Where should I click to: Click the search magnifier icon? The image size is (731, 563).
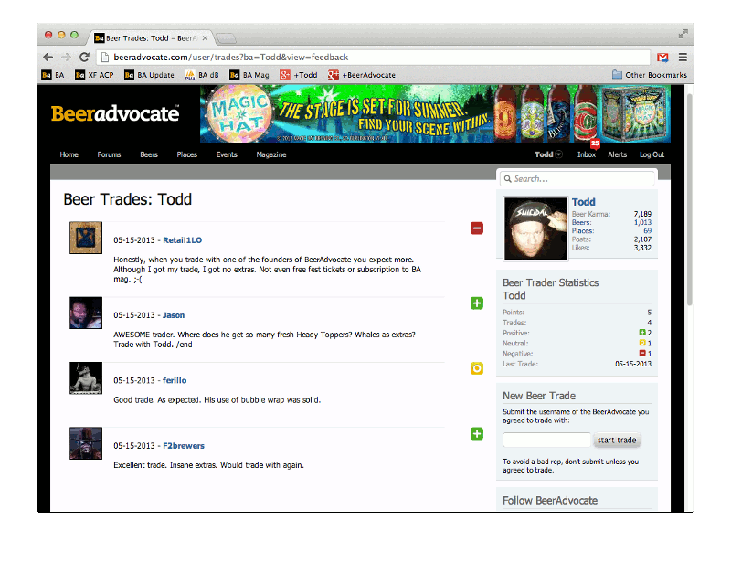click(508, 178)
